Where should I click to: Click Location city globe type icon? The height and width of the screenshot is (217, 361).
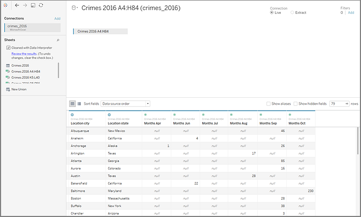72,114
